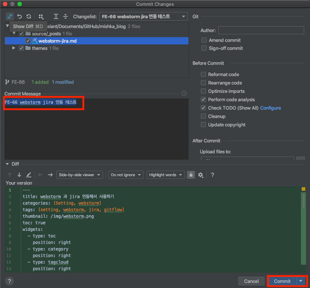Toggle the diff lock icon
This screenshot has width=310, height=288.
click(x=191, y=175)
